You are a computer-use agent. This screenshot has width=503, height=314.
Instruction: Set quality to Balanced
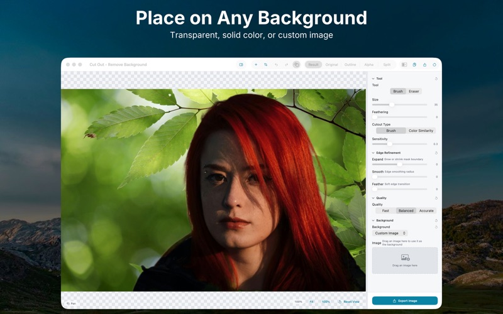(x=406, y=211)
